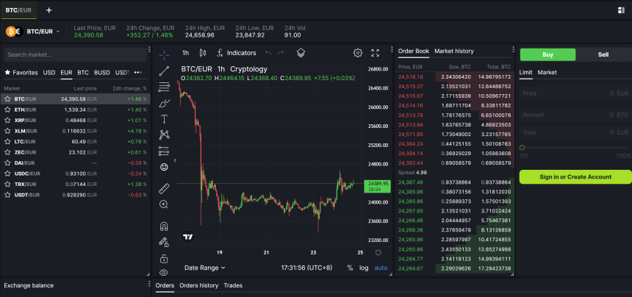This screenshot has height=297, width=632.
Task: Open the Orders history tab
Action: pyautogui.click(x=198, y=285)
